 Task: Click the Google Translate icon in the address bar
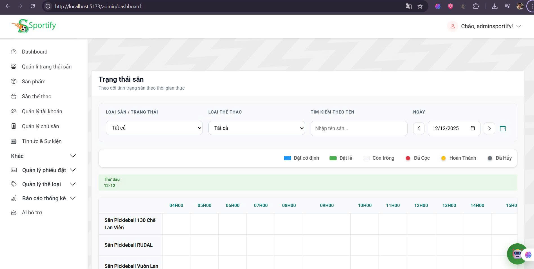[408, 6]
